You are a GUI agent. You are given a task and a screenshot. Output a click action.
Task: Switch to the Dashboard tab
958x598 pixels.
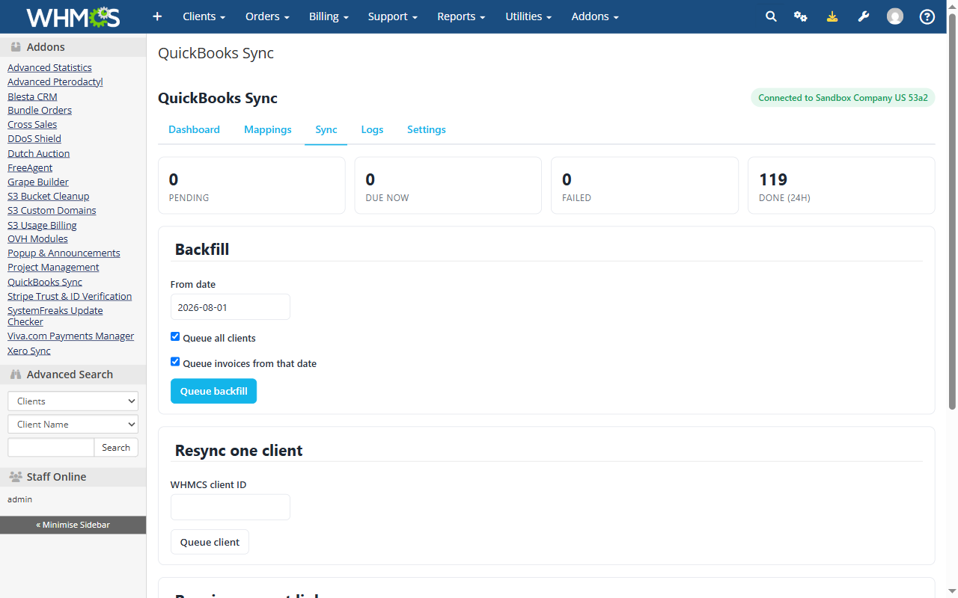(194, 129)
